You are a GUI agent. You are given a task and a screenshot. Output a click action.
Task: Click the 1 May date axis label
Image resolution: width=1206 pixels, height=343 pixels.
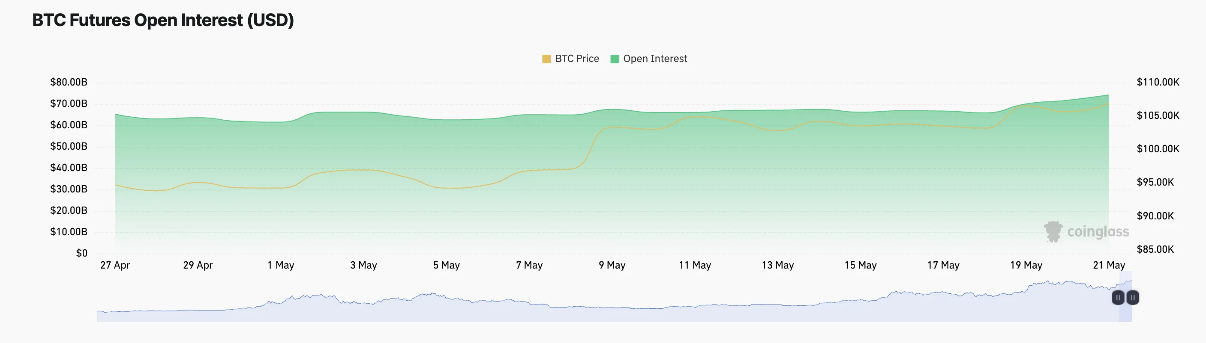281,266
